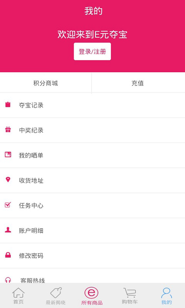Open the 账户明细 account details entry
185x308 pixels.
coord(92,230)
